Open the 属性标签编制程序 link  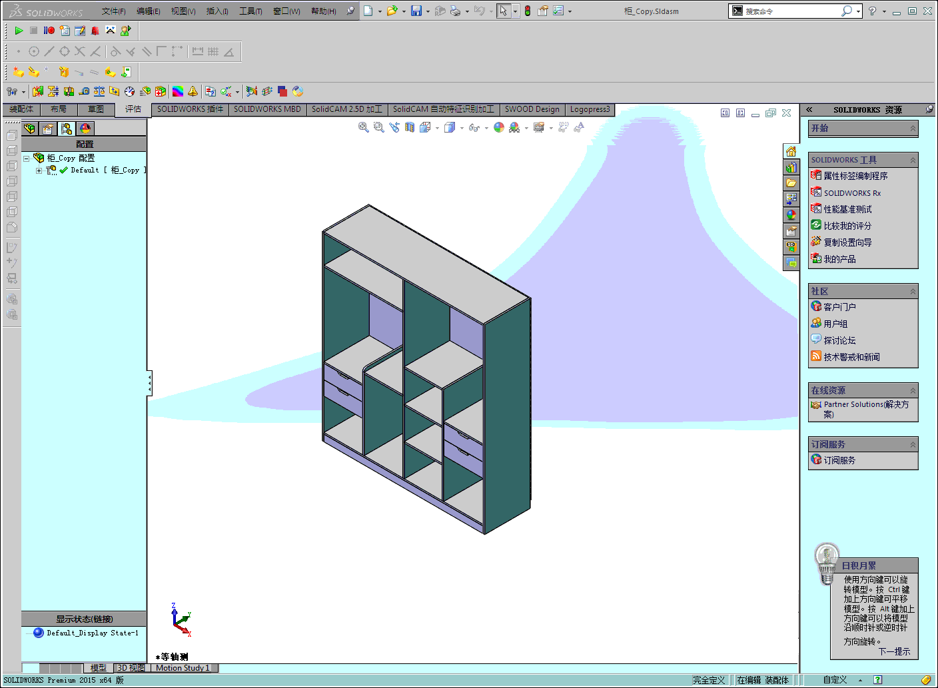[855, 176]
